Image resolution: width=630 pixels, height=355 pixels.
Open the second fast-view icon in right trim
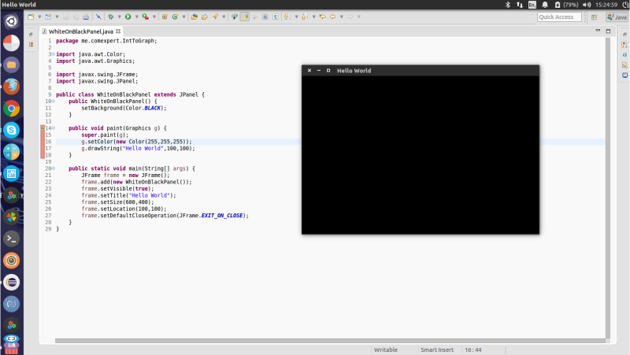(624, 45)
